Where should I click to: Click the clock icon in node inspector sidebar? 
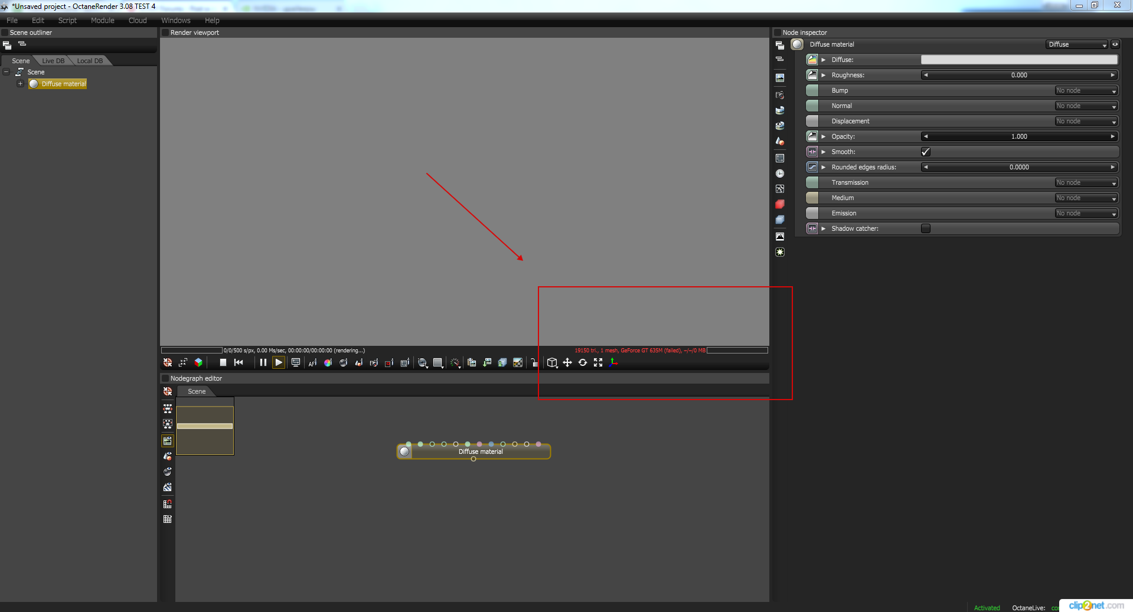(780, 174)
